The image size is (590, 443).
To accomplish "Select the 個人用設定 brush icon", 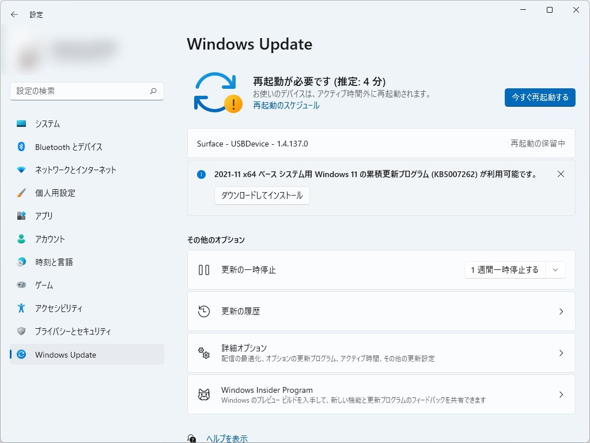I will [20, 193].
